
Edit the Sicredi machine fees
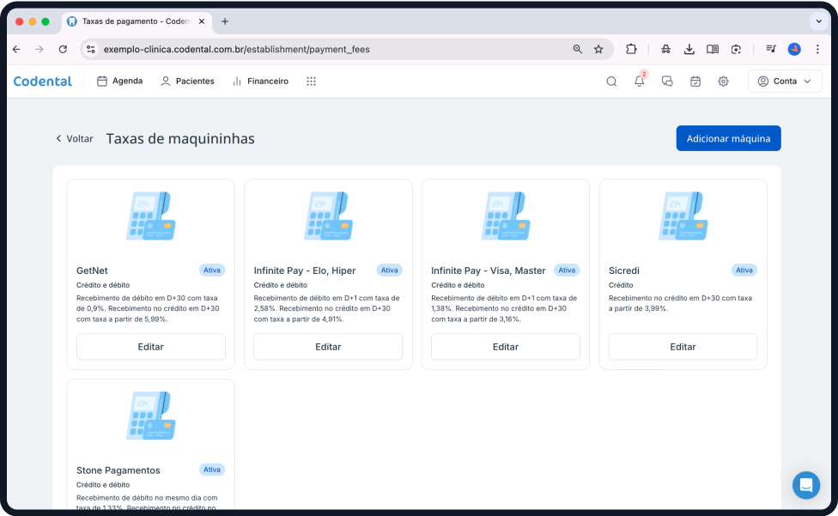[683, 347]
